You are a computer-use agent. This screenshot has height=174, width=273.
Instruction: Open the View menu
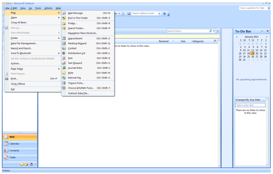coord(23,8)
